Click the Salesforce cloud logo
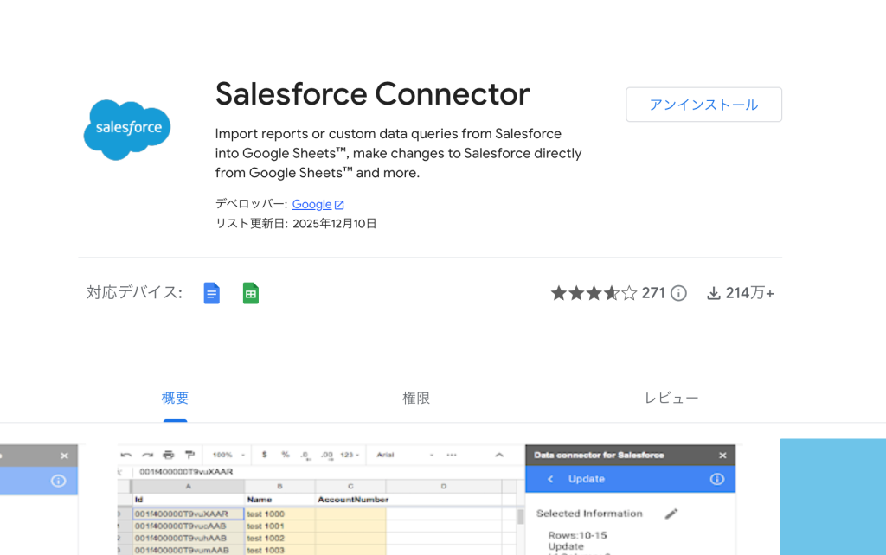The image size is (886, 555). (127, 130)
